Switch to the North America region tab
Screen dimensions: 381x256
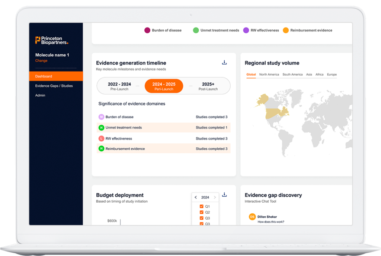[x=268, y=74]
